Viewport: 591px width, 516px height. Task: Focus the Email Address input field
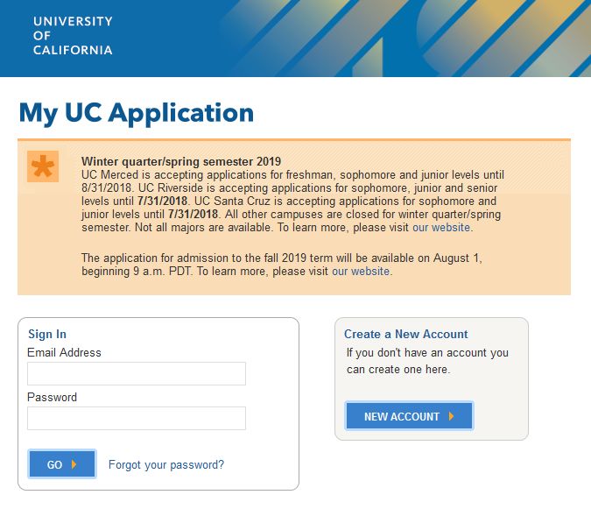point(137,373)
